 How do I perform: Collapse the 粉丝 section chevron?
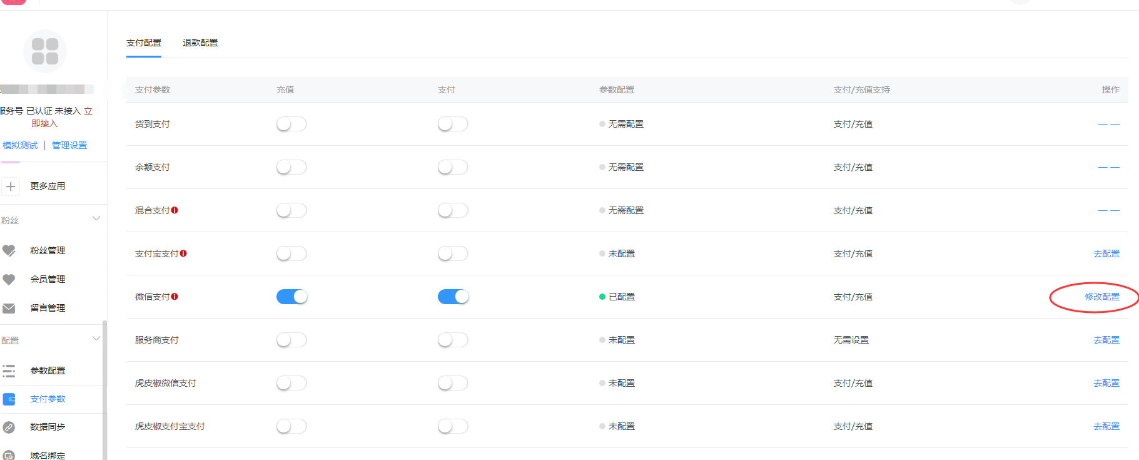[x=96, y=218]
